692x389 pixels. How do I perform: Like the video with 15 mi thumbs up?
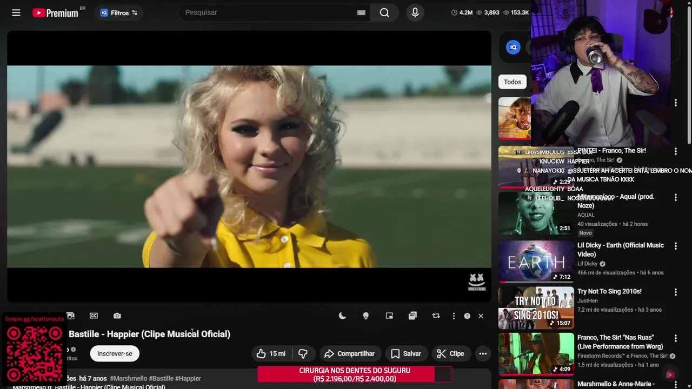tap(272, 353)
